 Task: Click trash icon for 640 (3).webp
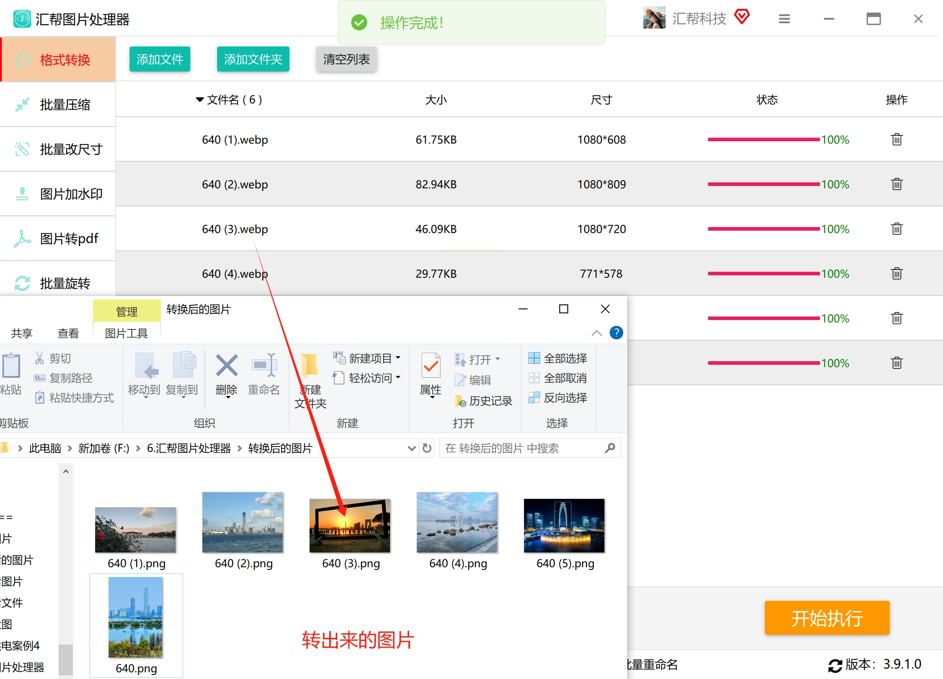coord(897,229)
